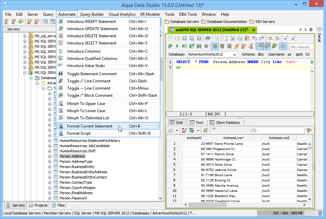Image resolution: width=326 pixels, height=219 pixels.
Task: Click the results horizontal scrollbar thumb
Action: 208,205
